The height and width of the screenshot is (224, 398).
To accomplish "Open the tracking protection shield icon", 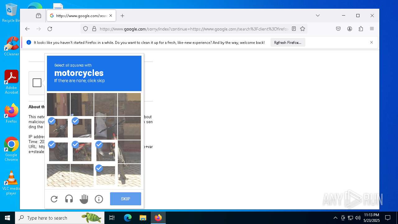I will (86, 29).
